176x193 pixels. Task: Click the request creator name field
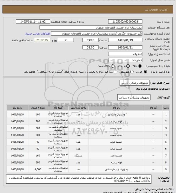coord(97,34)
